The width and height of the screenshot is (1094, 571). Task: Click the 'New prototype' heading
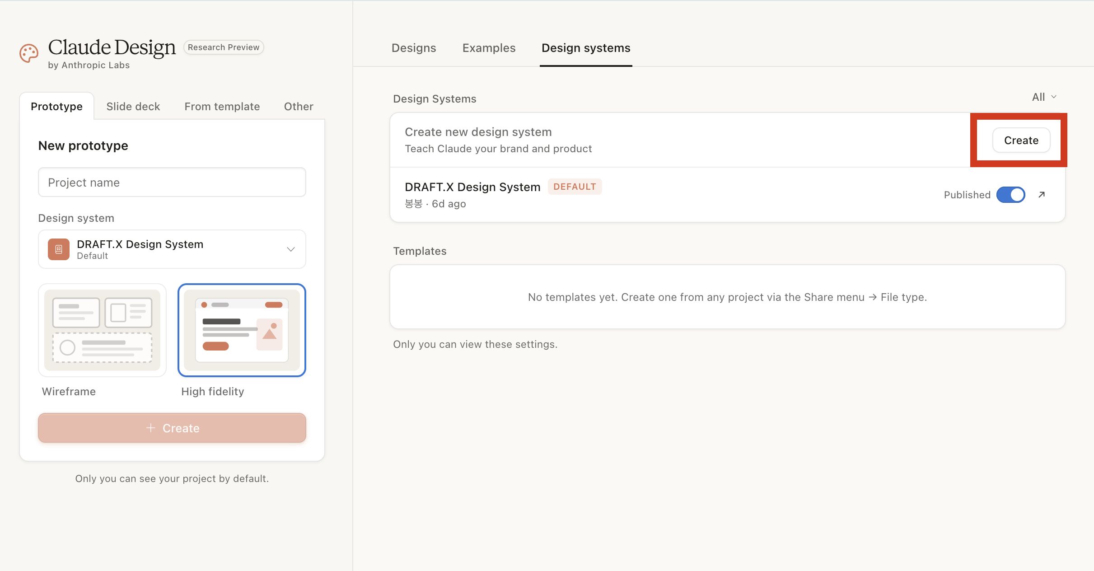[83, 145]
